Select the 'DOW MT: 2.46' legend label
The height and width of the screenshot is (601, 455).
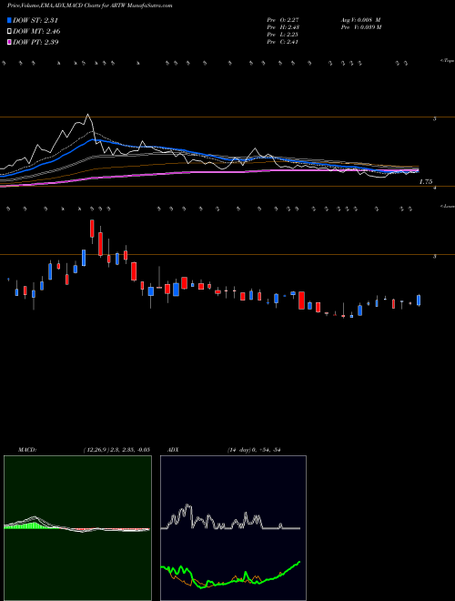(x=36, y=31)
